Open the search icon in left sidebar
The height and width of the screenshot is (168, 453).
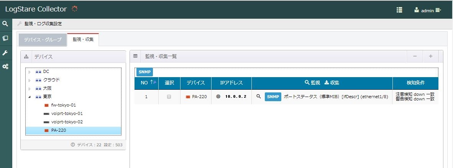(x=5, y=24)
